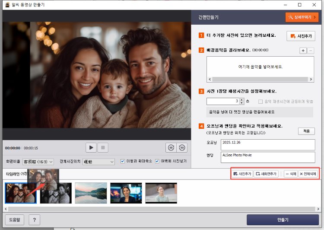The height and width of the screenshot is (230, 324).
Task: Click the 적용 apply button
Action: [x=306, y=131]
